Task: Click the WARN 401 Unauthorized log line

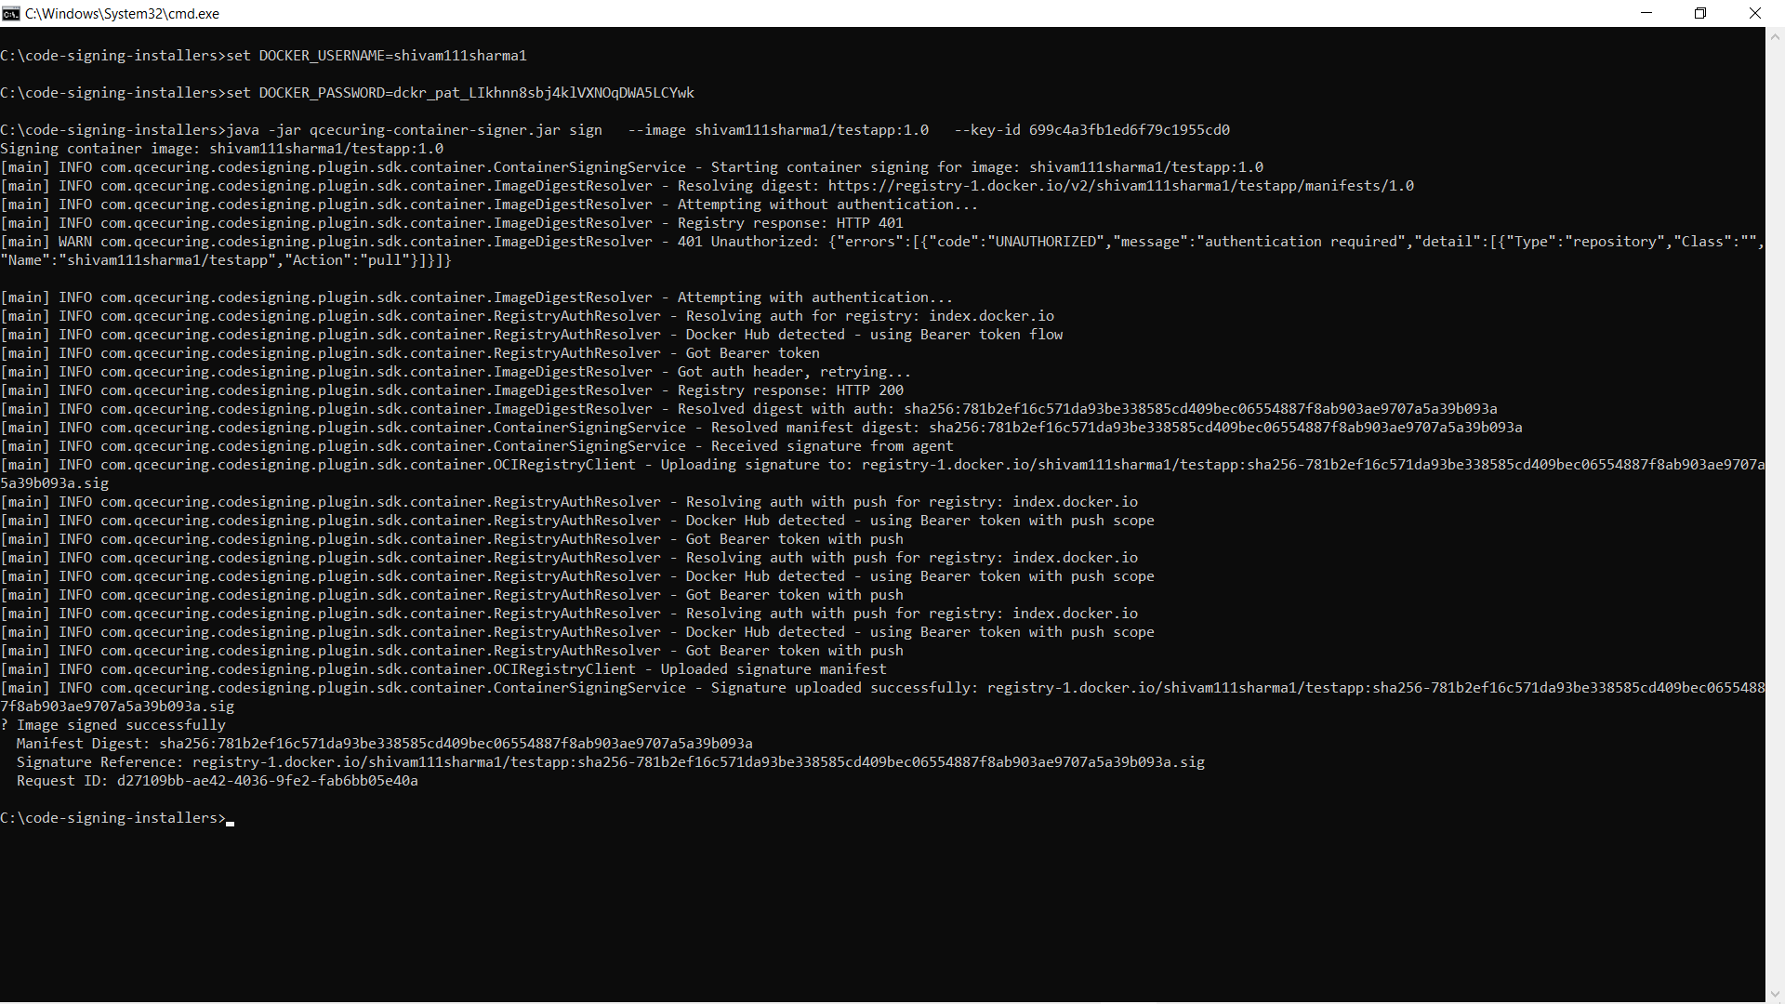Action: [x=558, y=242]
